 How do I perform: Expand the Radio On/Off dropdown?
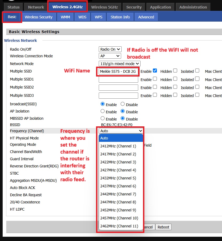point(110,49)
